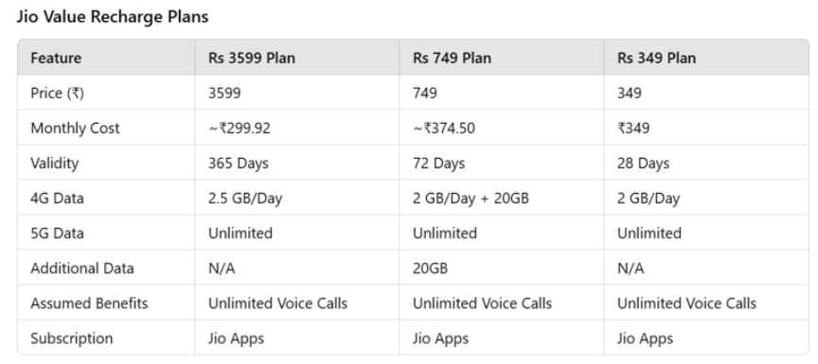This screenshot has height=364, width=818.
Task: Click the 2 GB/Day + 20GB cell
Action: coord(471,199)
